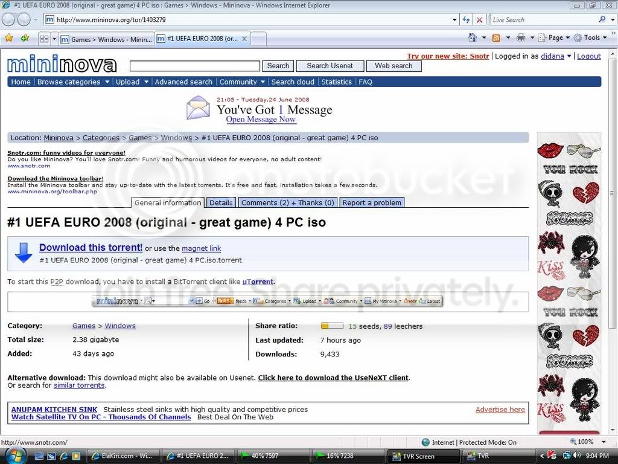Click the Live Search magnifier icon

coord(602,19)
